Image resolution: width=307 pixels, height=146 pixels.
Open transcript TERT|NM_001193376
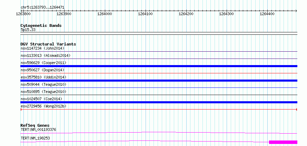(38, 129)
